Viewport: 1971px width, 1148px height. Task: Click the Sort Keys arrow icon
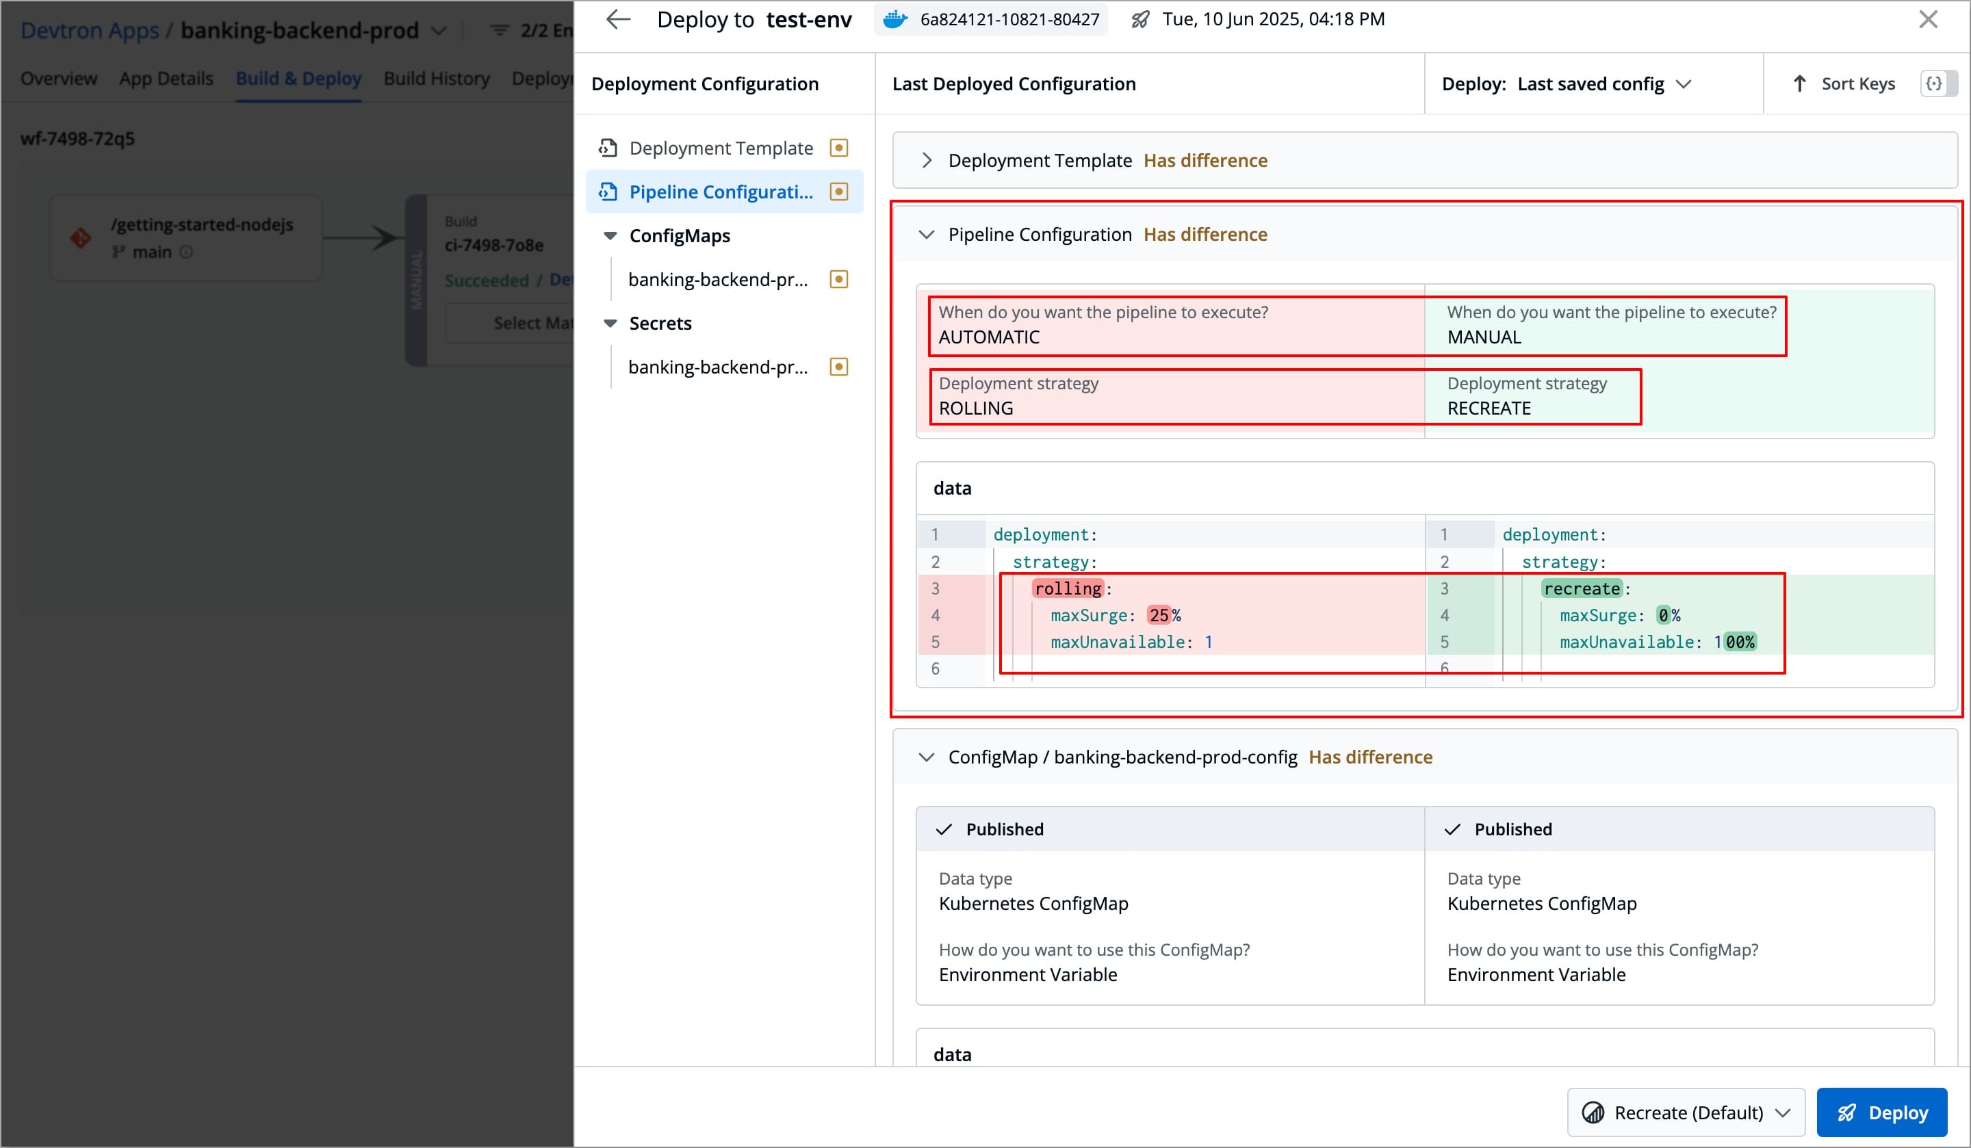click(1801, 83)
